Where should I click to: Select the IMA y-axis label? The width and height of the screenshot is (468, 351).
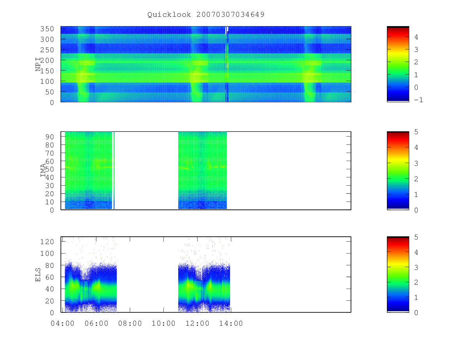click(43, 170)
